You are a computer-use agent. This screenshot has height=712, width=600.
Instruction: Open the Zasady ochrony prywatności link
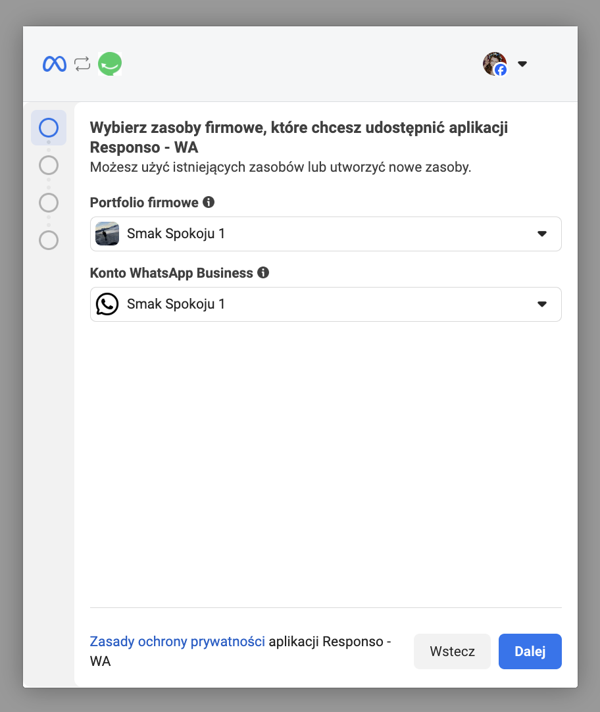(x=177, y=642)
